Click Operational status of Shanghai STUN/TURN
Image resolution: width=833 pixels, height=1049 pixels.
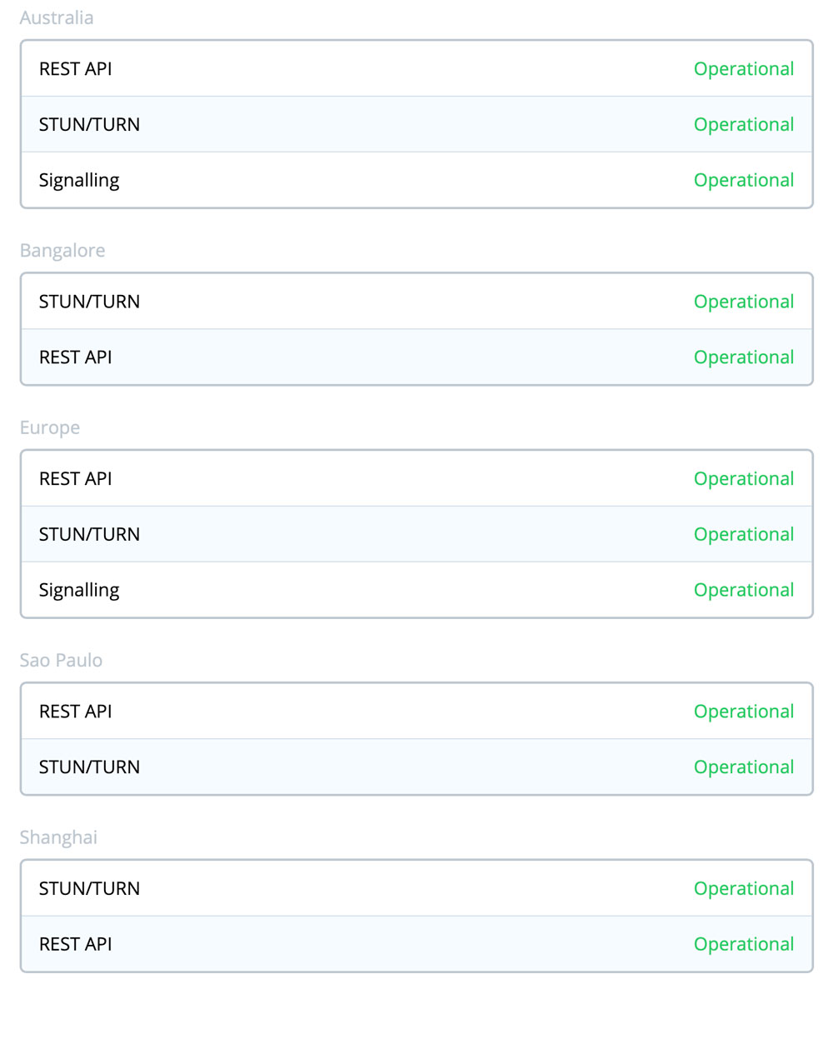[x=743, y=888]
